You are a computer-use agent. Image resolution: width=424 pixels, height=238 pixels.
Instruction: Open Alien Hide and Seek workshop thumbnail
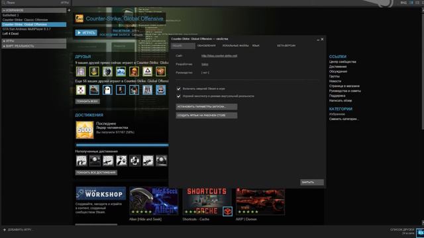pos(154,201)
